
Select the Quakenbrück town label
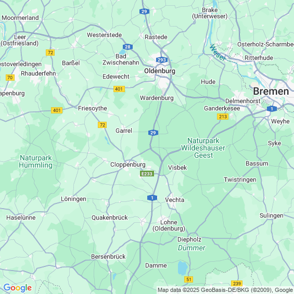tap(109, 218)
